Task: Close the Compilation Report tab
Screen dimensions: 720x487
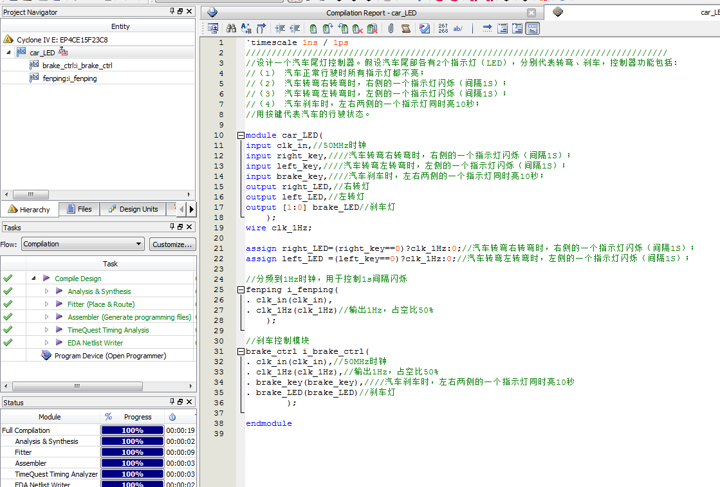Action: tap(531, 13)
